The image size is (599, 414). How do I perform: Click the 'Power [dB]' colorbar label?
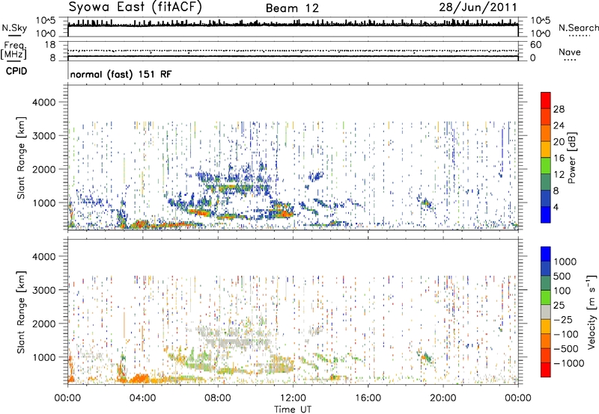(571, 158)
